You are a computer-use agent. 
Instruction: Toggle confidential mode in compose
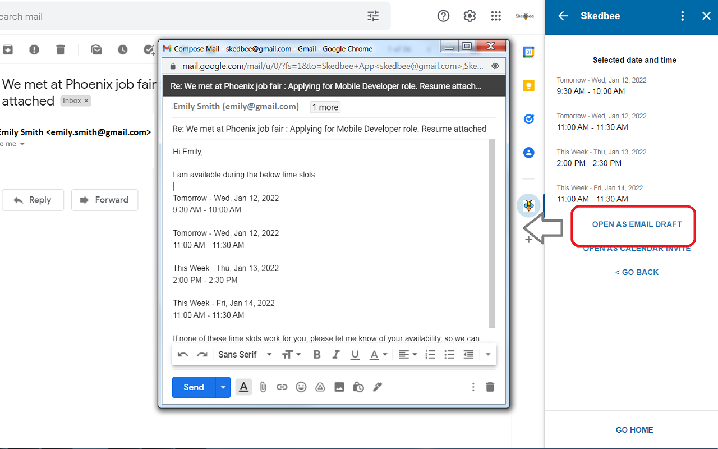358,387
